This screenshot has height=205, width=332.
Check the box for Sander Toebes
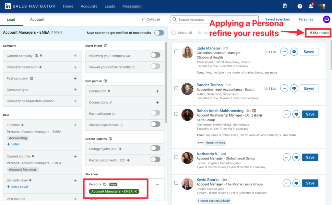click(176, 88)
